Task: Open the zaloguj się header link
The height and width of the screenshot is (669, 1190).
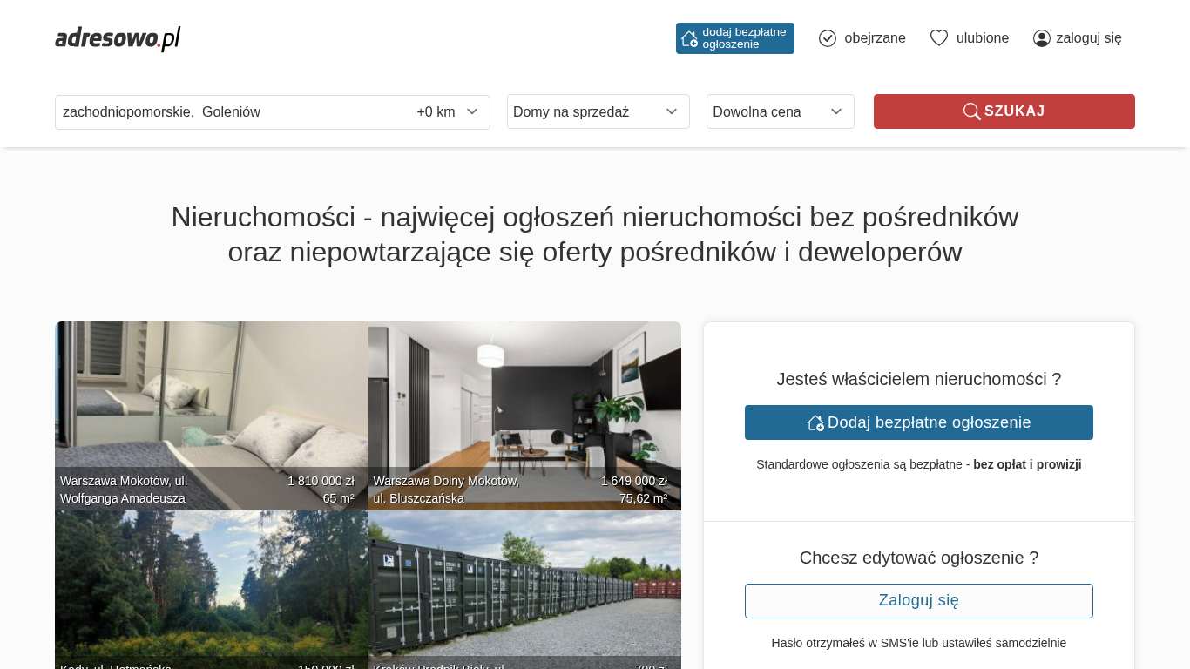Action: point(1088,38)
